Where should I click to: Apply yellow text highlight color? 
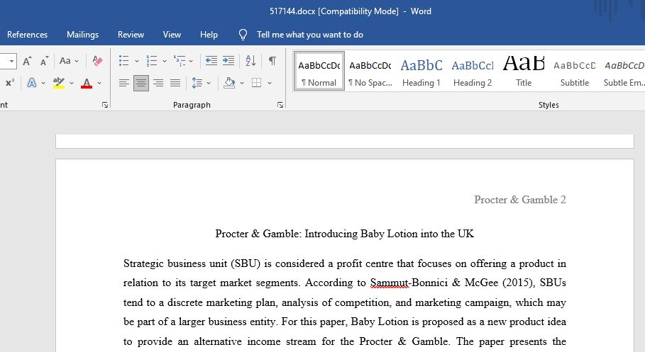pyautogui.click(x=59, y=83)
